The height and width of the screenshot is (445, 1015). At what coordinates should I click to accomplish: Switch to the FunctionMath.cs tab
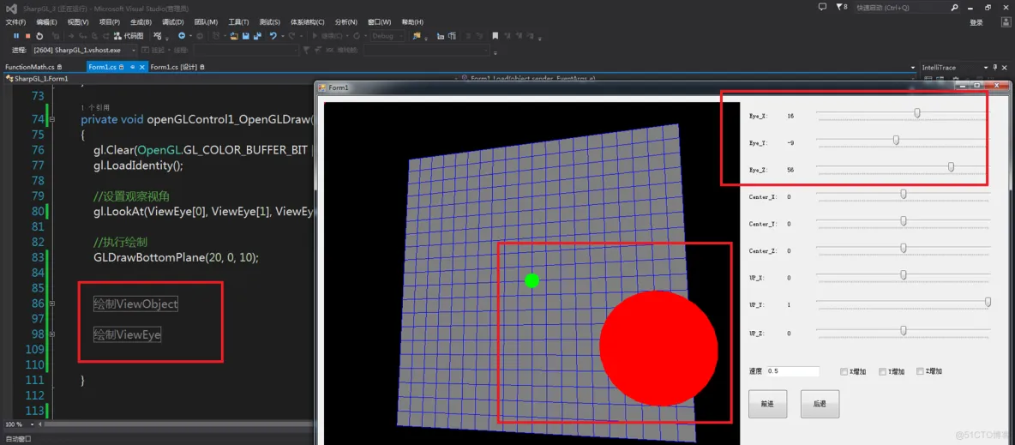[33, 67]
